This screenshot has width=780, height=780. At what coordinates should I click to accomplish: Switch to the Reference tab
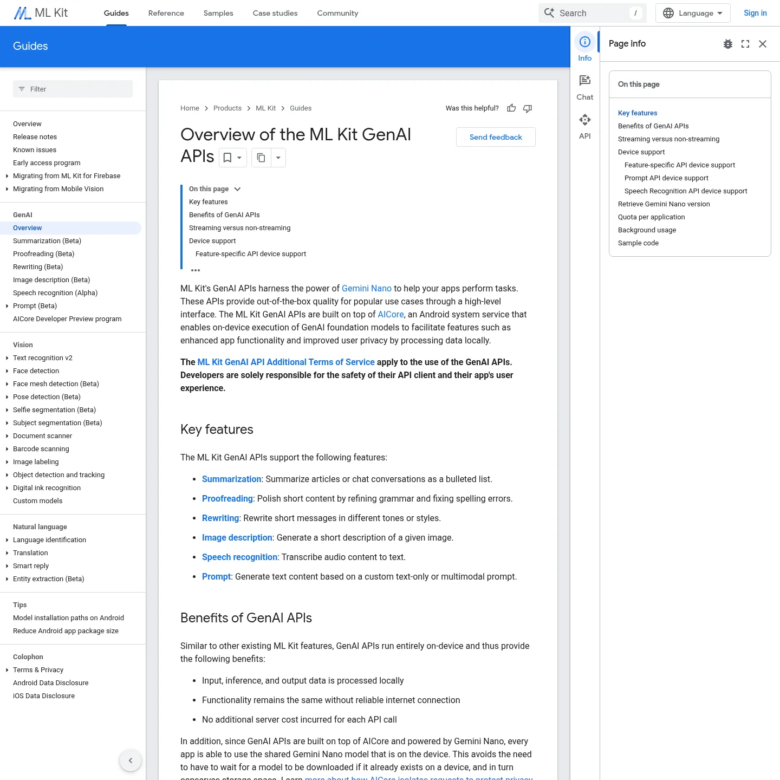(x=166, y=13)
